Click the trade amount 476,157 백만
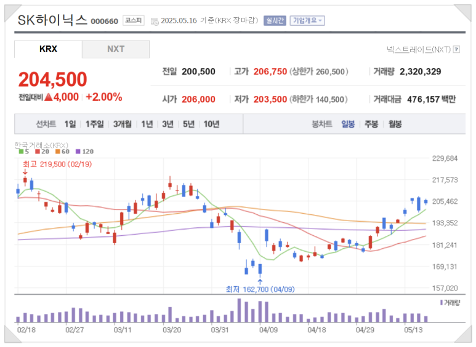Image resolution: width=476 pixels, height=347 pixels. (432, 99)
